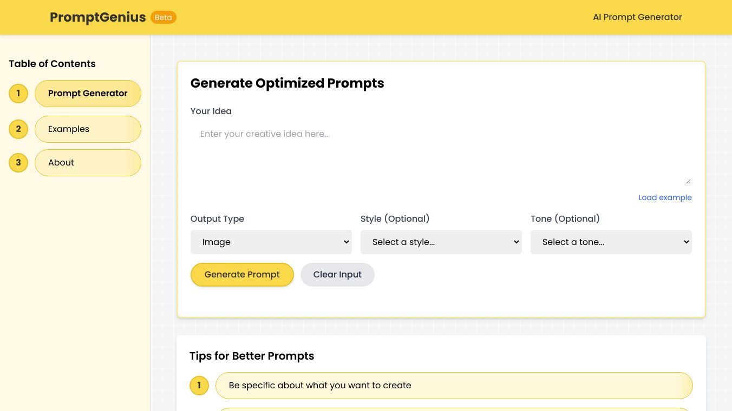Expand the Style (Optional) dropdown

tap(441, 242)
